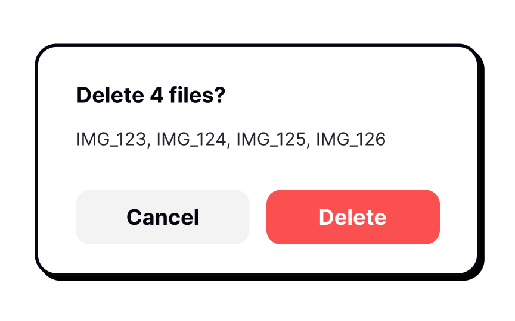Choose Delete to remove IMG files

pyautogui.click(x=353, y=217)
